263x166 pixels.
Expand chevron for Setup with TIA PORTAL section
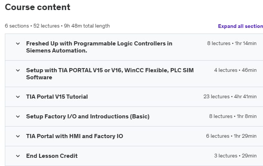(x=18, y=70)
